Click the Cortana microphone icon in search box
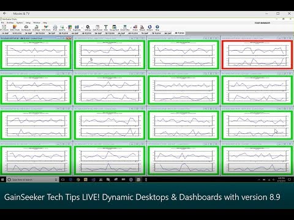The width and height of the screenshot is (294, 220). 56,180
